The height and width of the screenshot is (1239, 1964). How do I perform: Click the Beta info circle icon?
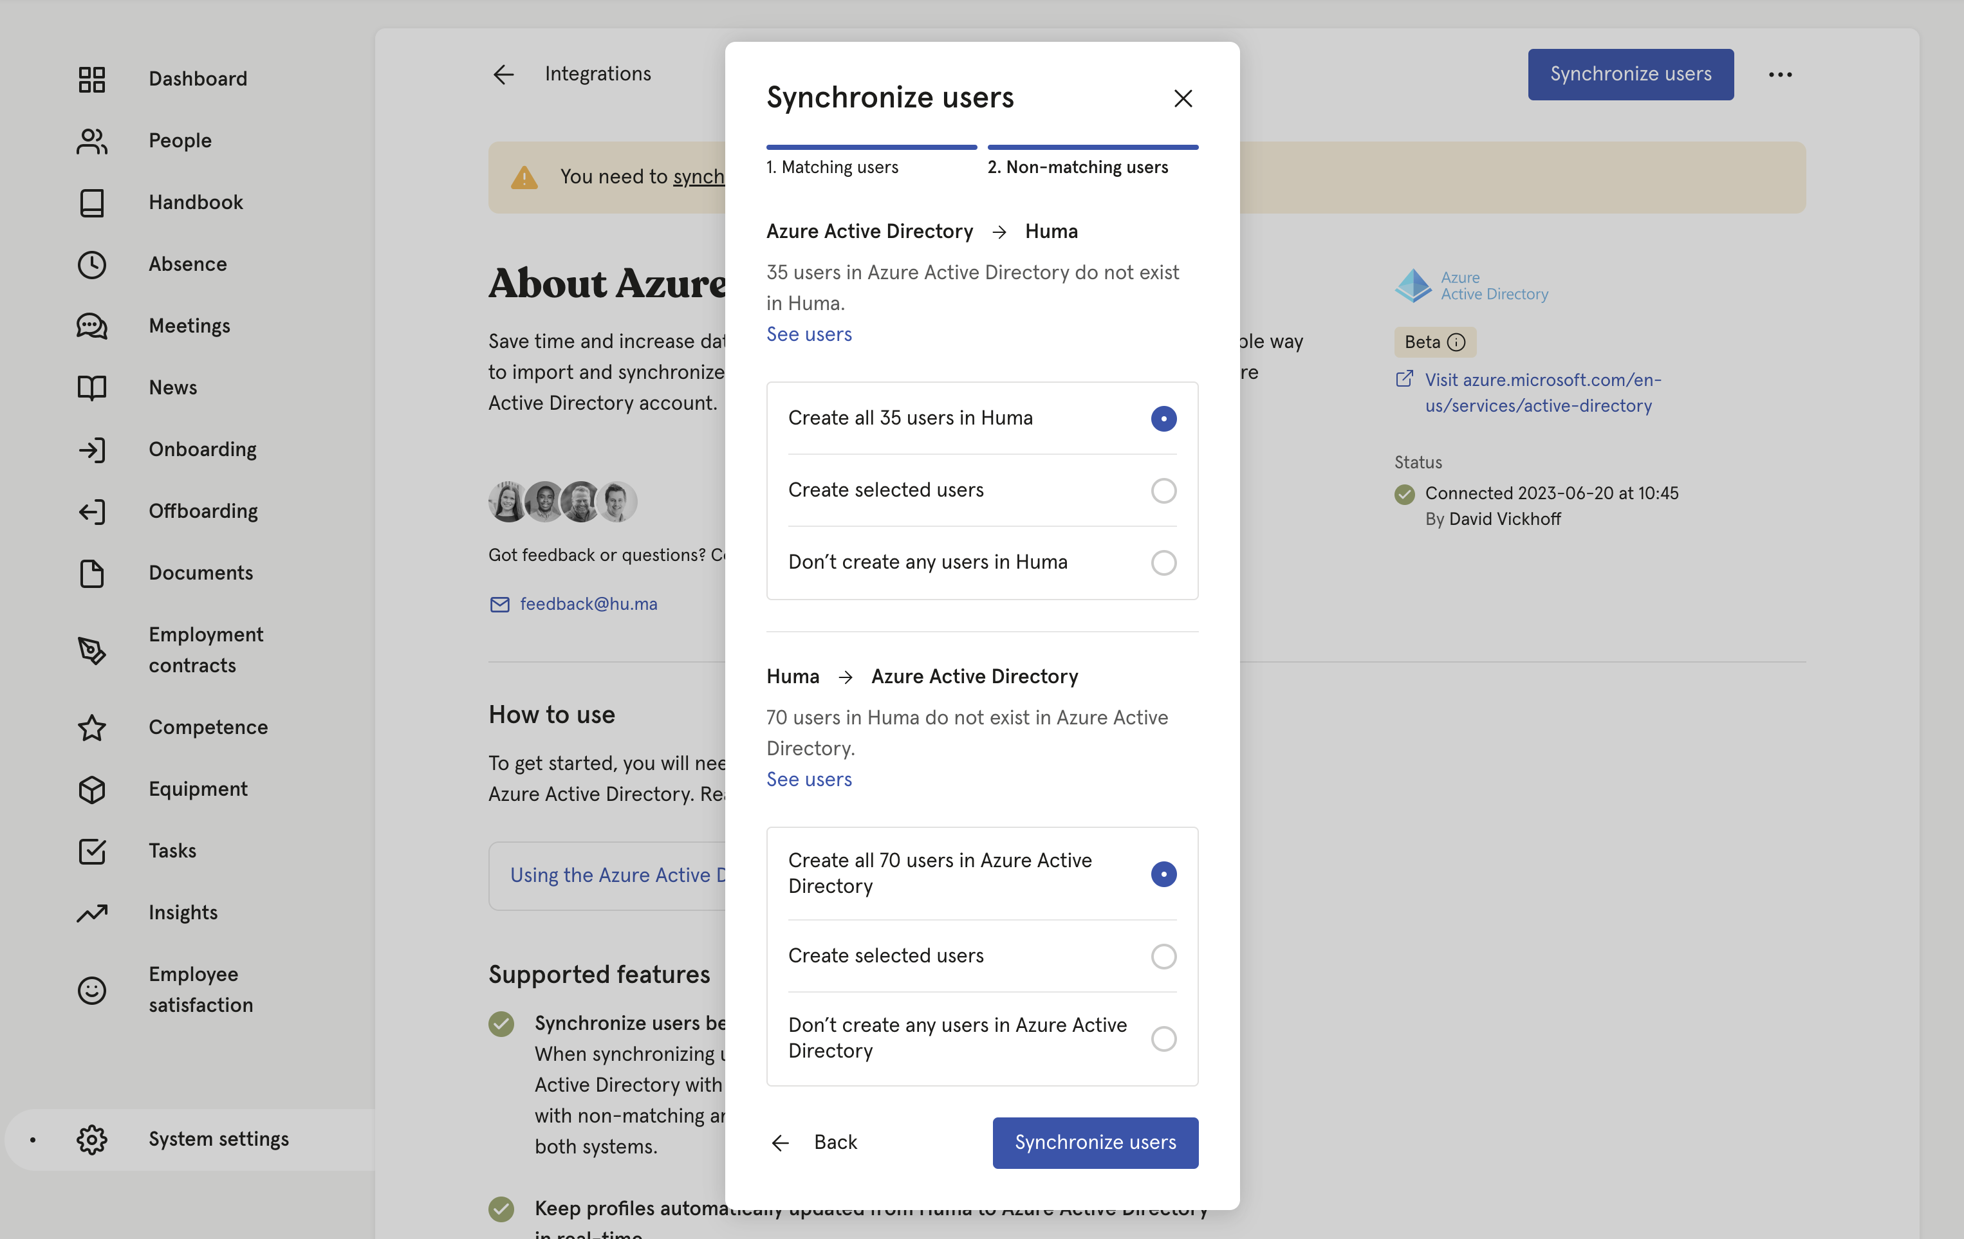pos(1456,342)
